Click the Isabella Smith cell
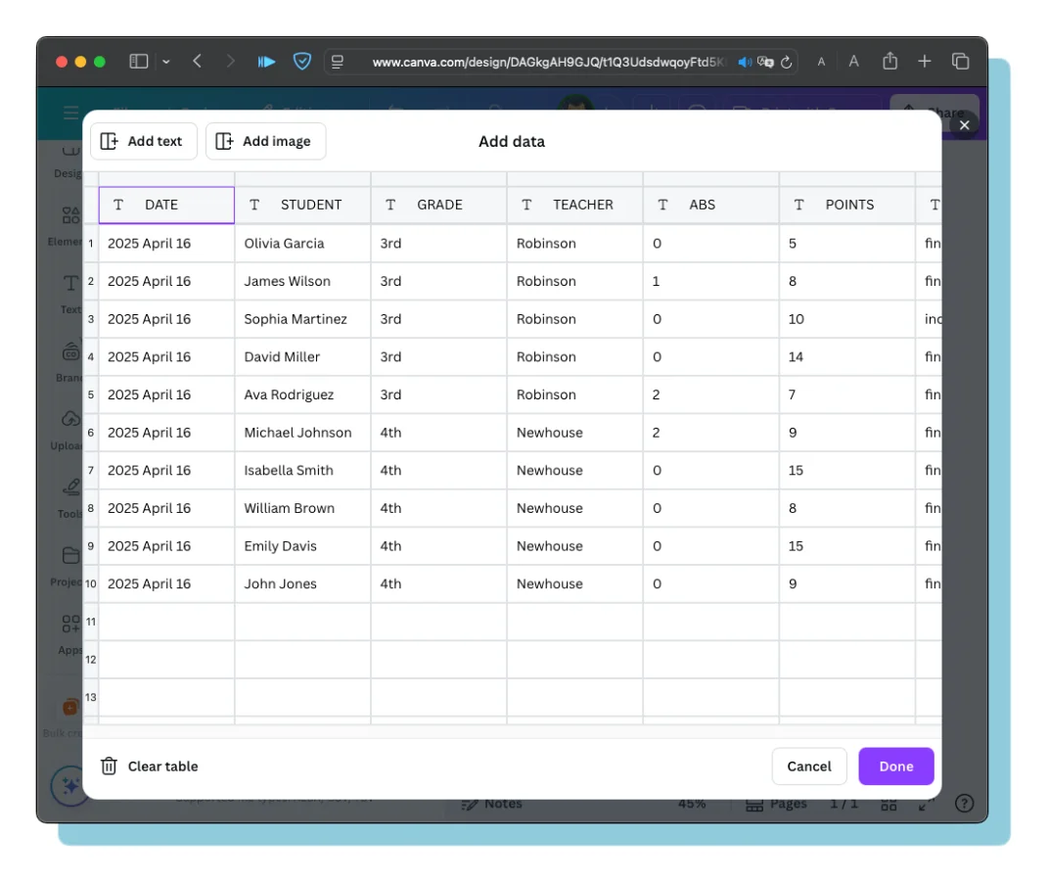Screen dimensions: 1048x881 tap(302, 471)
